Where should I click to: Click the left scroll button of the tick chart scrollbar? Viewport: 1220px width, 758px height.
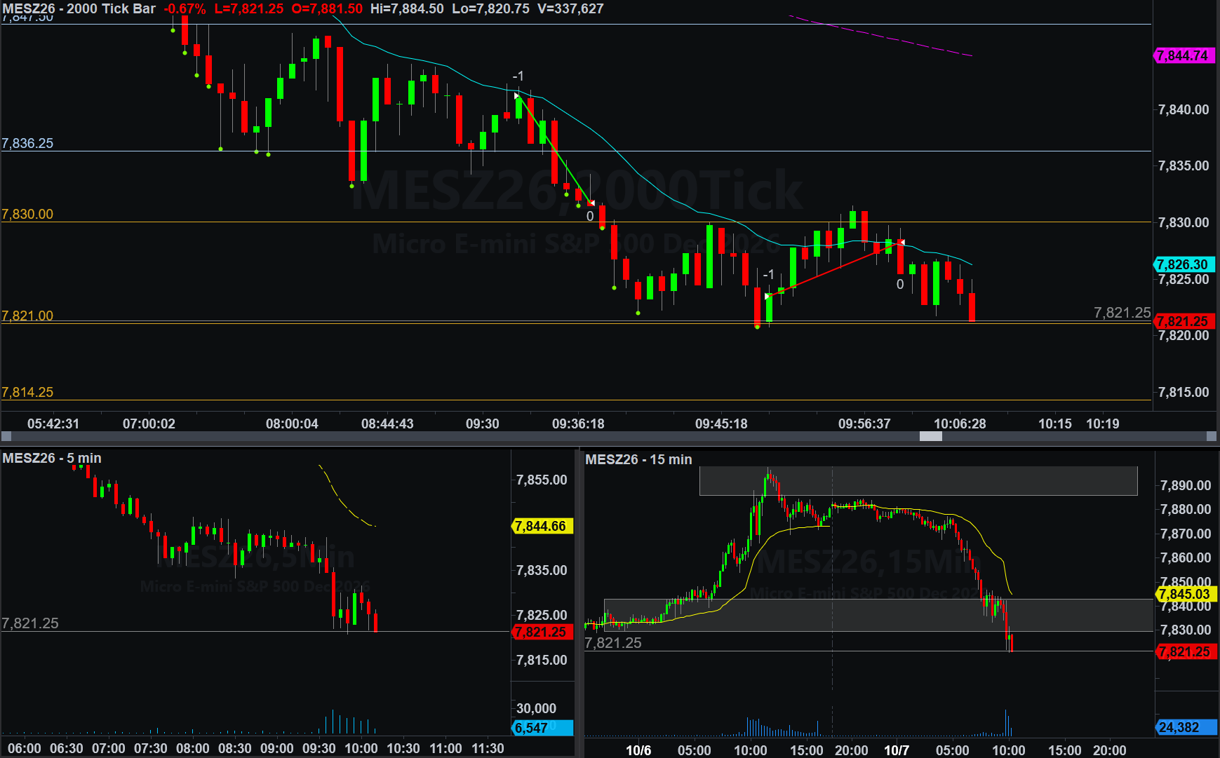click(x=6, y=436)
